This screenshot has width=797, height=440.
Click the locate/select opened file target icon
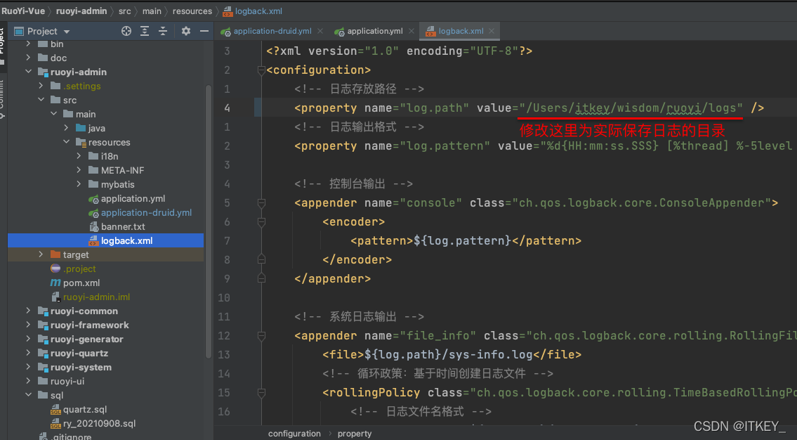(126, 31)
